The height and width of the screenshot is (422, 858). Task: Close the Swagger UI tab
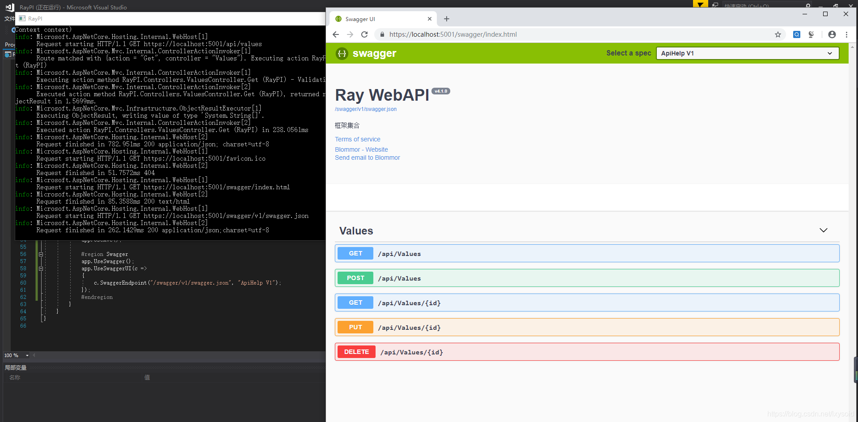point(430,19)
